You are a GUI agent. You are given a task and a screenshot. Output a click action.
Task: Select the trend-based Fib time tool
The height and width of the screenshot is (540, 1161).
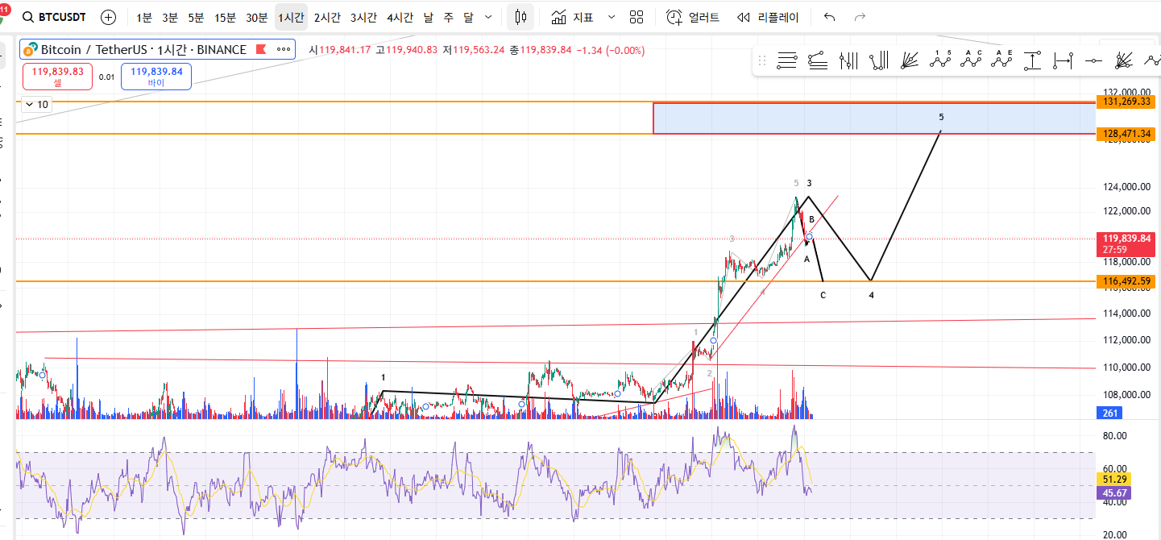click(879, 60)
